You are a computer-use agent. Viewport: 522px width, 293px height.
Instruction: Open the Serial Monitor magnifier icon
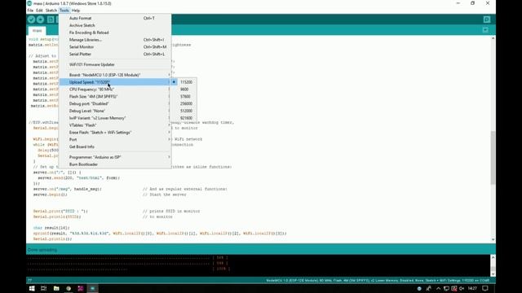click(x=487, y=20)
